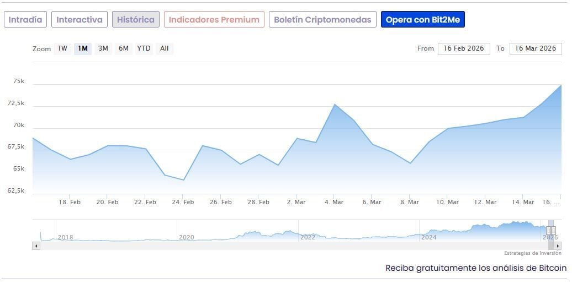Click the Opera con Bit2Me button

(423, 20)
